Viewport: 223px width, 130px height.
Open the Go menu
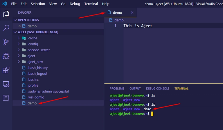click(x=63, y=4)
